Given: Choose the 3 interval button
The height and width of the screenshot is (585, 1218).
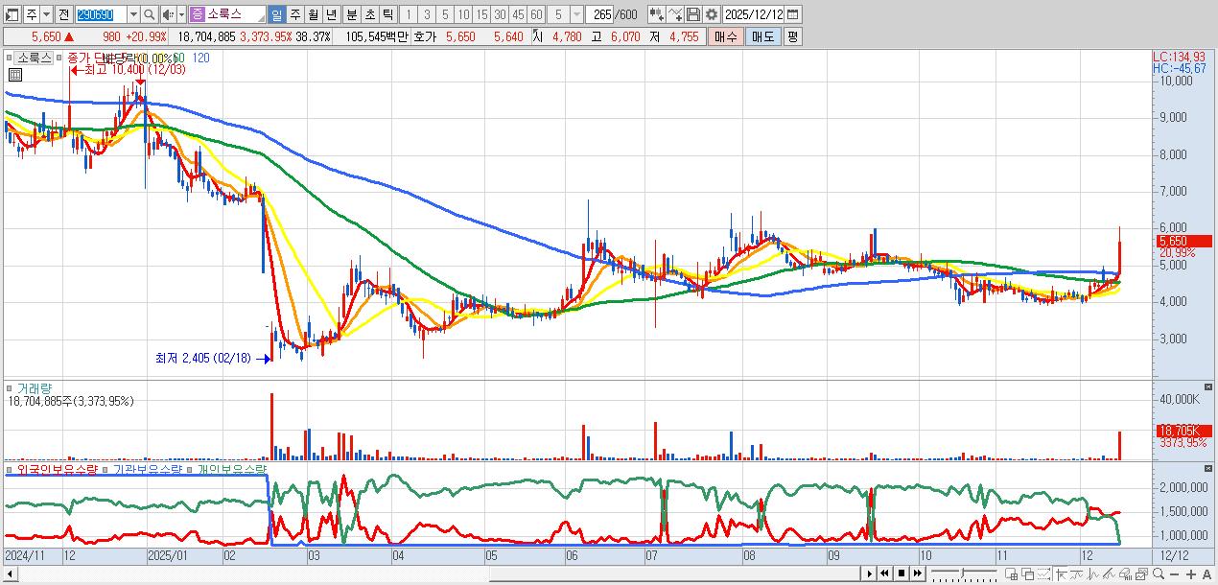Looking at the screenshot, I should click(427, 14).
